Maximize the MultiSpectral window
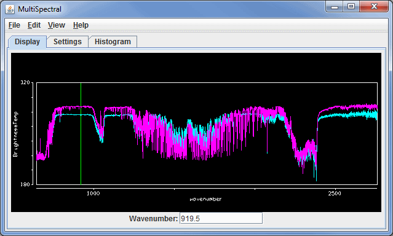The image size is (393, 236). point(351,6)
